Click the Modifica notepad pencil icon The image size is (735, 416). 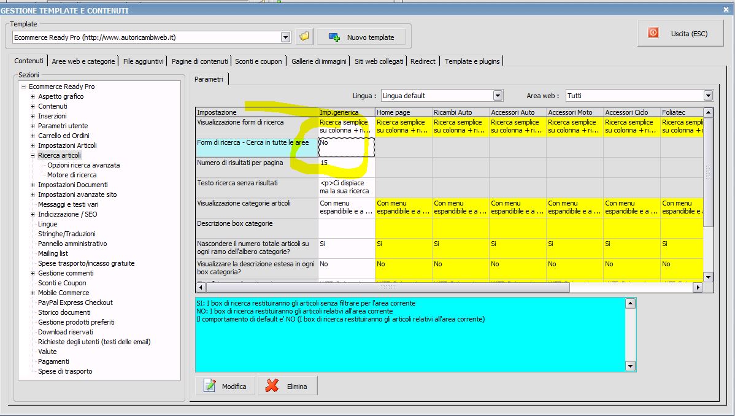(210, 386)
